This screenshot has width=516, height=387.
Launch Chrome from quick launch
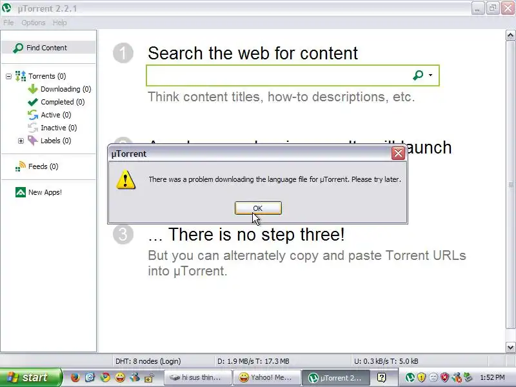[x=105, y=377]
